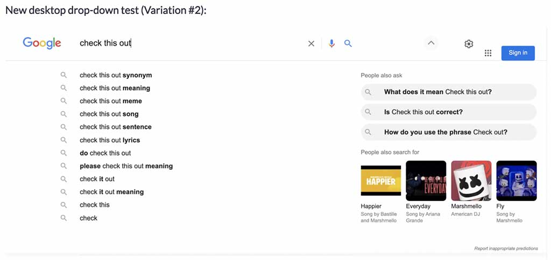Open 'How do you use the phrase Check out?'
The height and width of the screenshot is (260, 551).
(449, 132)
